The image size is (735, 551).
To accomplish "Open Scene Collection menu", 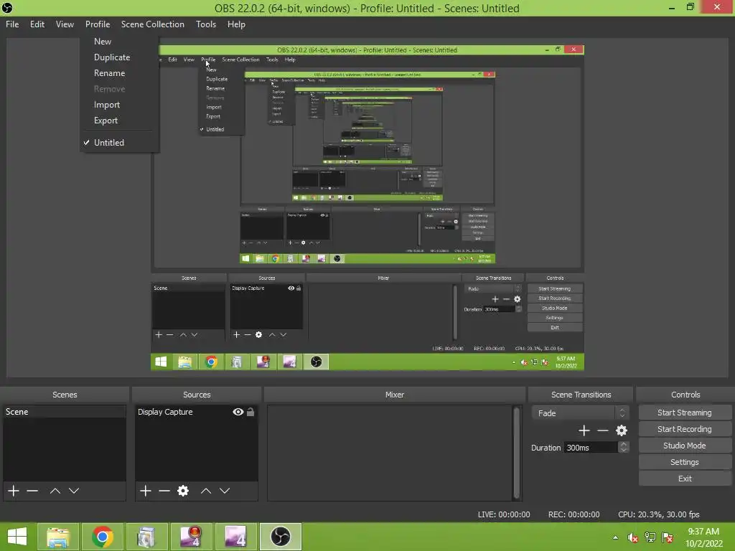I will pos(152,24).
